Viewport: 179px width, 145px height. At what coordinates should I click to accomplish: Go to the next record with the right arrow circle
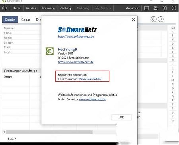click(161, 19)
